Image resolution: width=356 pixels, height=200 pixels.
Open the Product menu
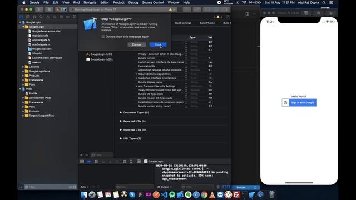pos(118,2)
